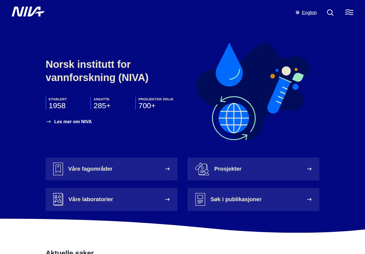Click the lab equipment icon on Våre laboratorier

(58, 199)
